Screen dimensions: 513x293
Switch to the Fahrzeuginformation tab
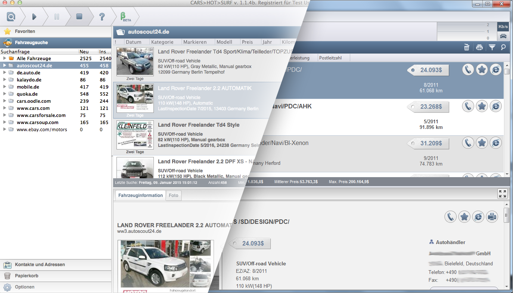point(140,195)
